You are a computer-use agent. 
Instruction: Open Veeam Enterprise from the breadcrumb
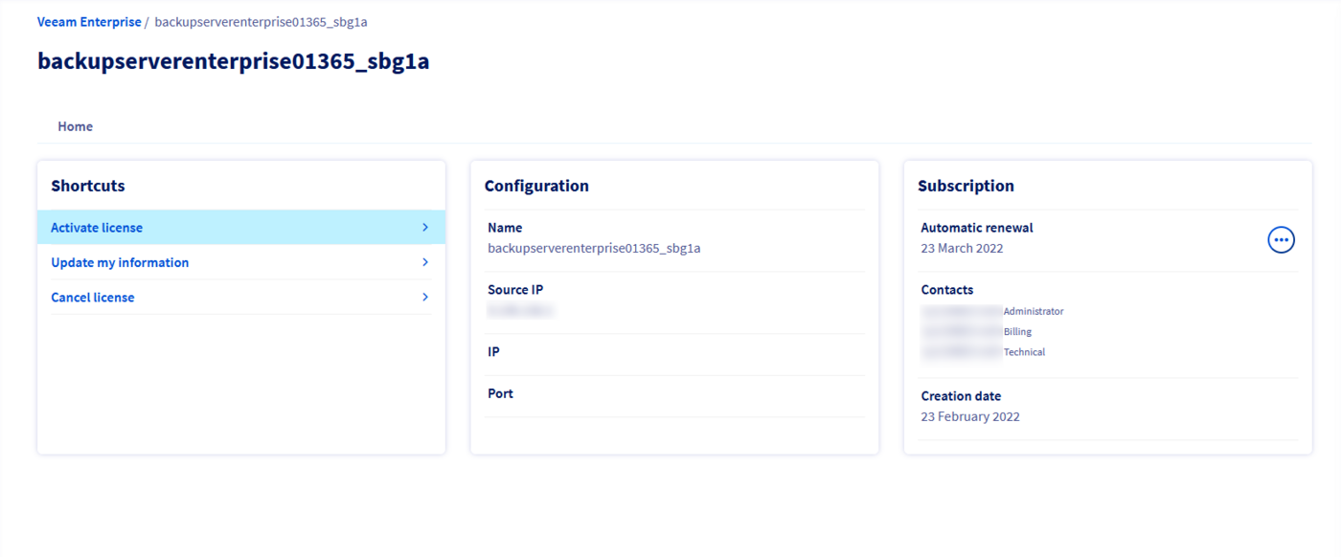(x=89, y=21)
